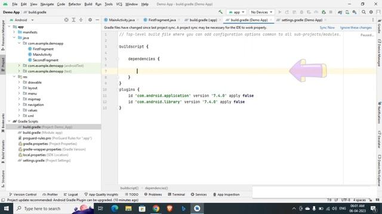Click the UTF-8 encoding status entry
Screen dimensions: 382x214
346,200
